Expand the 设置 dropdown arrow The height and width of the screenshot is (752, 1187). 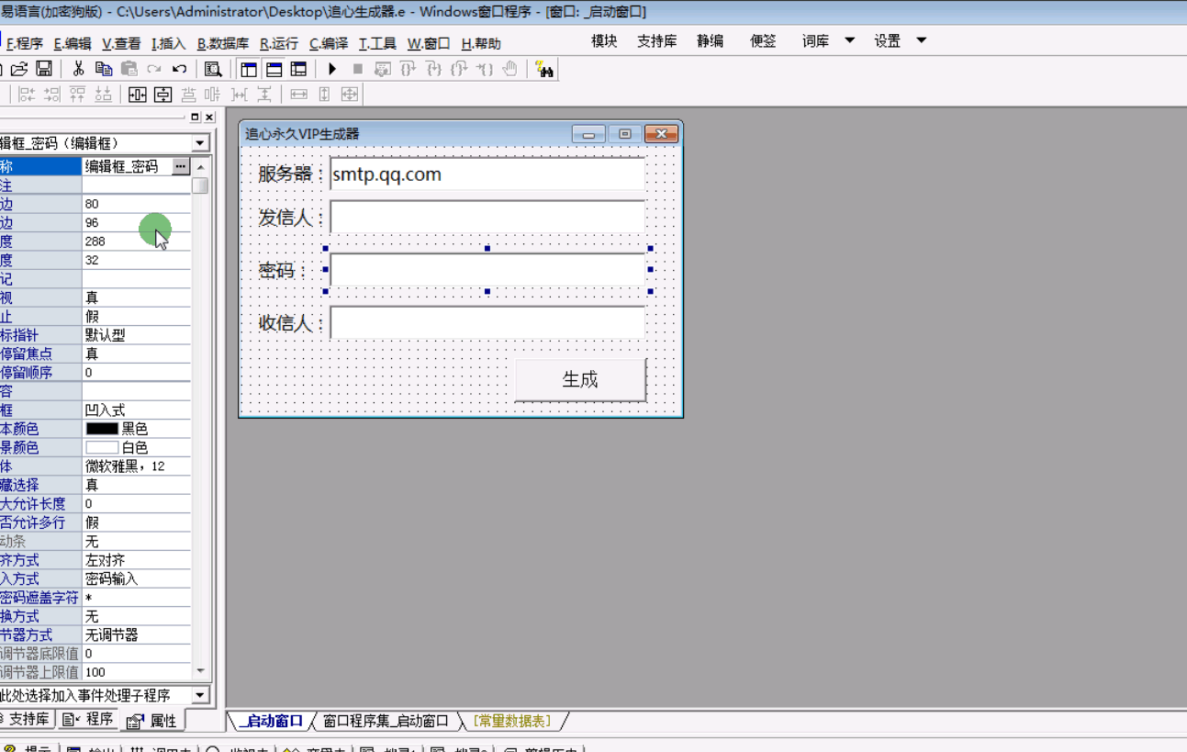tap(922, 40)
